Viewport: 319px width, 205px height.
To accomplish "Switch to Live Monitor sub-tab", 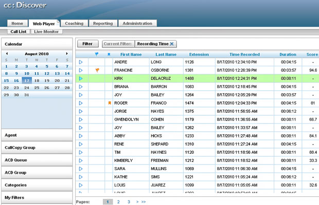I will (47, 32).
